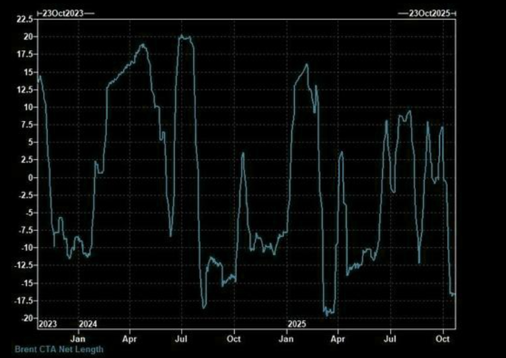
Task: Select the positive 7.5 y-axis label
Action: (x=26, y=125)
